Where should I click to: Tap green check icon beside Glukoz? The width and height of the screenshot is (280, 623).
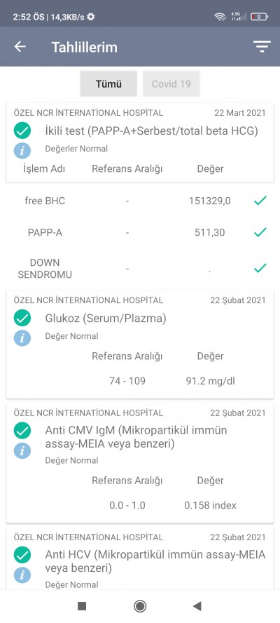22,318
